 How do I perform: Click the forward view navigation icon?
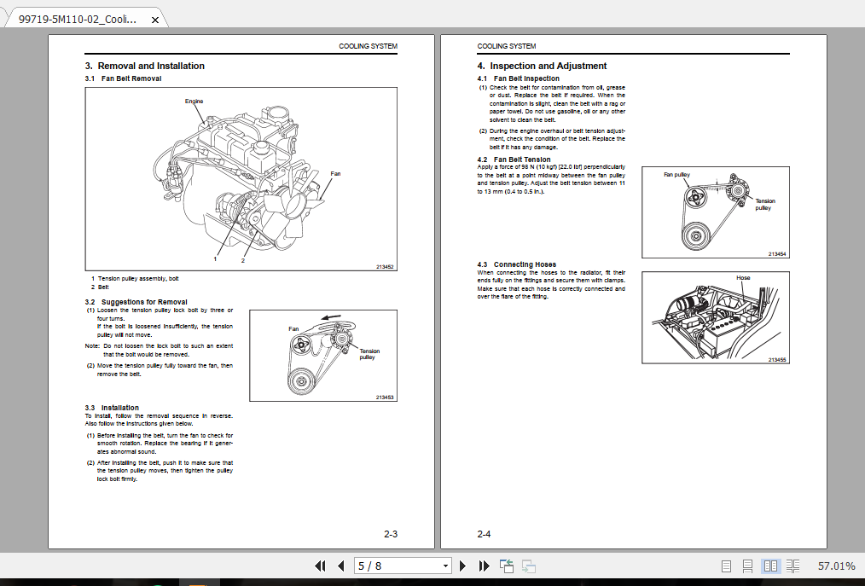[x=528, y=566]
